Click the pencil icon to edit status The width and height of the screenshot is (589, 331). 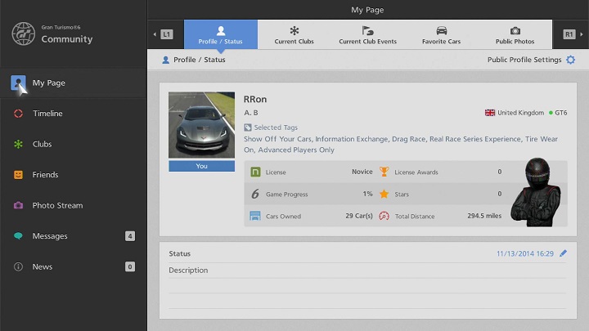(563, 253)
